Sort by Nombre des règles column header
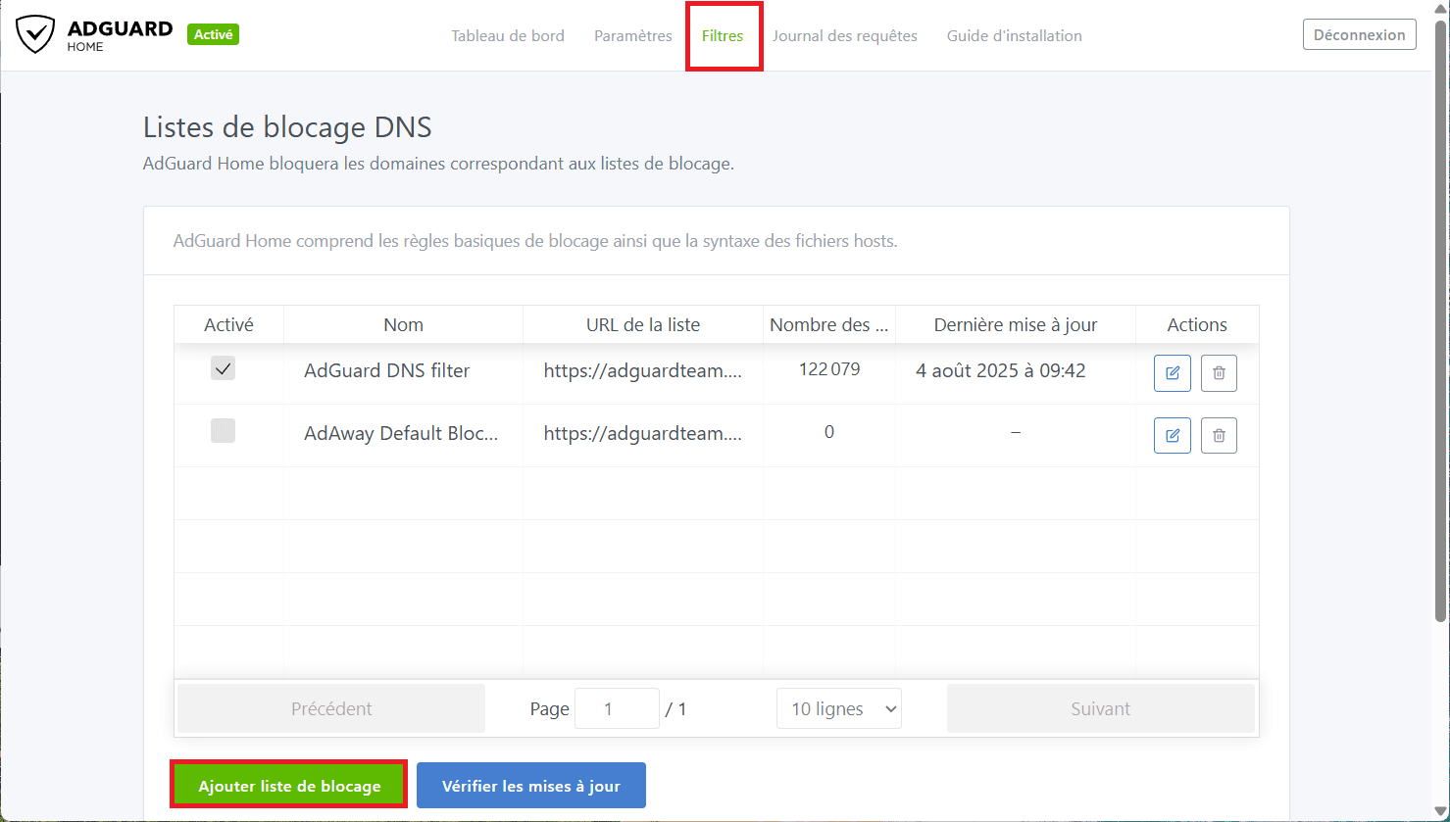 pyautogui.click(x=829, y=324)
